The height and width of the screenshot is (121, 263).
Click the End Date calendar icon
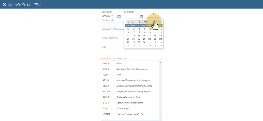point(141,16)
